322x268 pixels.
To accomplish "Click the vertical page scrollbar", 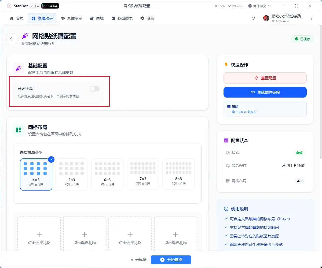I will coord(320,91).
